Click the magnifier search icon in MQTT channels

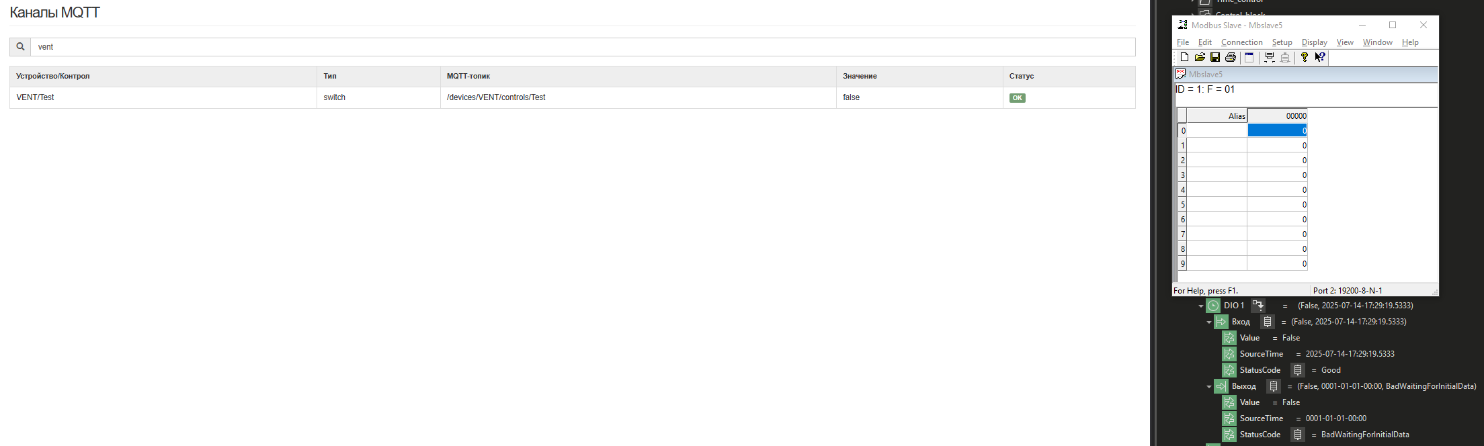pos(20,47)
